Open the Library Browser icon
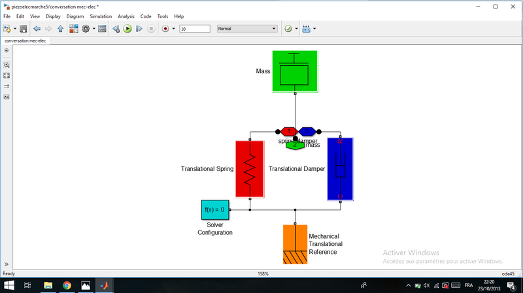523x293 pixels. point(74,29)
